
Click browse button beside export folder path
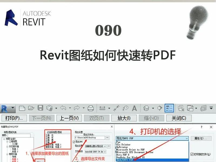tap(107, 137)
